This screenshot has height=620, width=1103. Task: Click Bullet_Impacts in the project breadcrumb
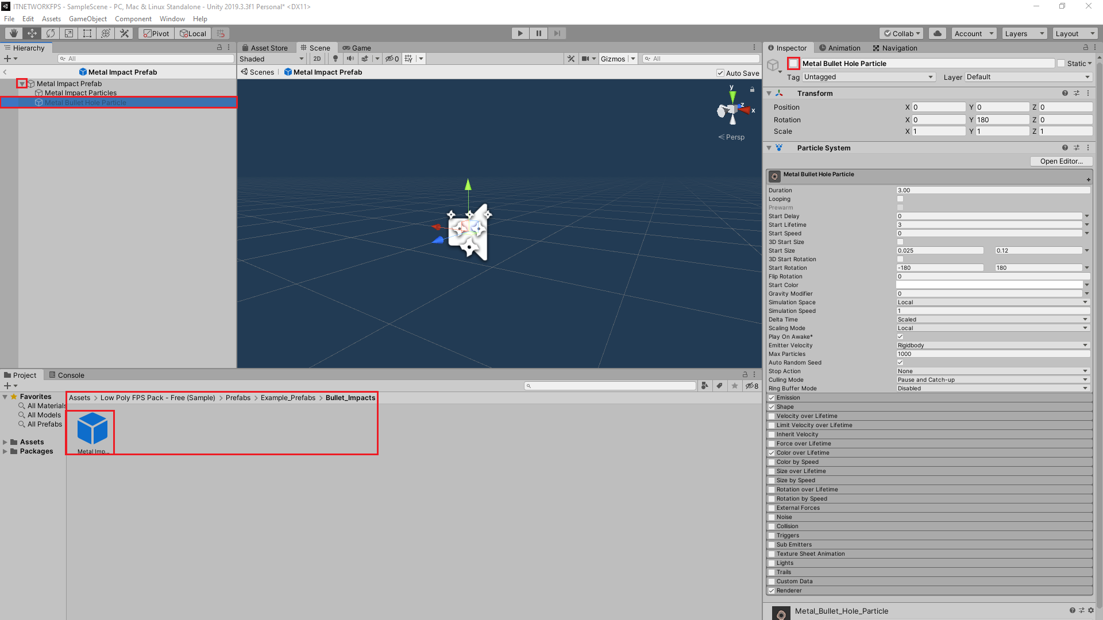[350, 397]
